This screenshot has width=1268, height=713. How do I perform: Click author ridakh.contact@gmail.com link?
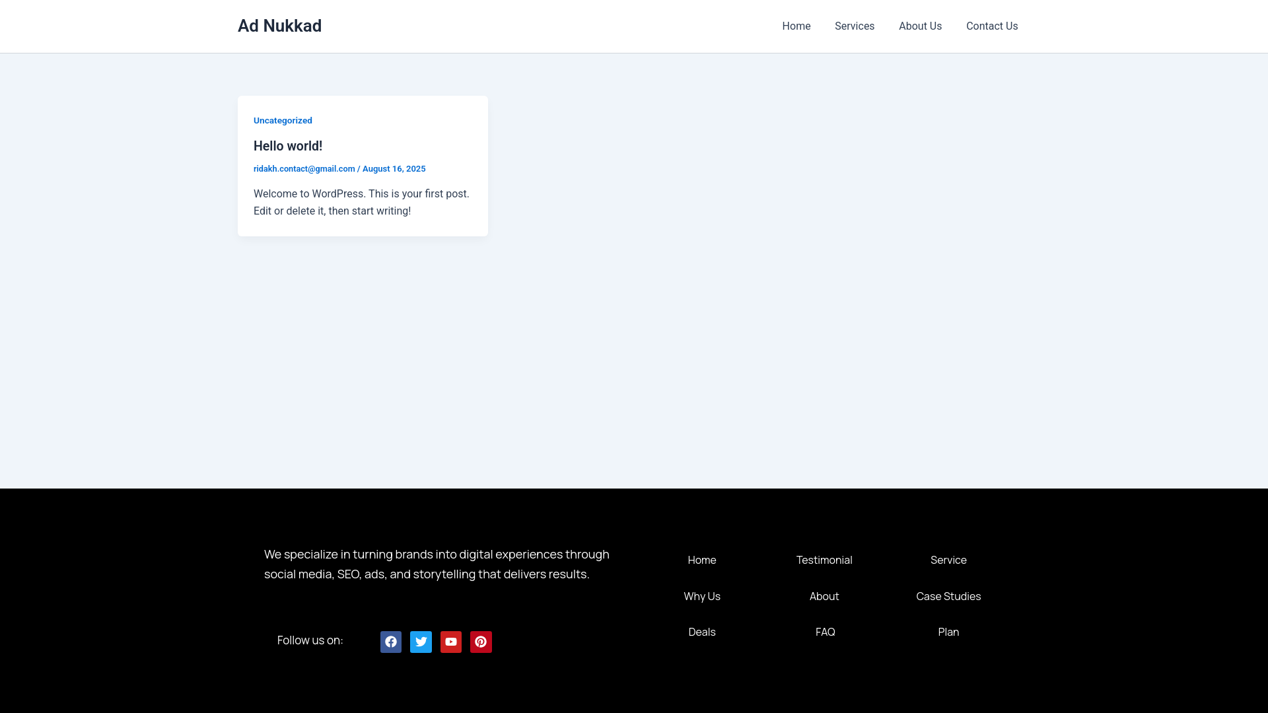[x=304, y=169]
